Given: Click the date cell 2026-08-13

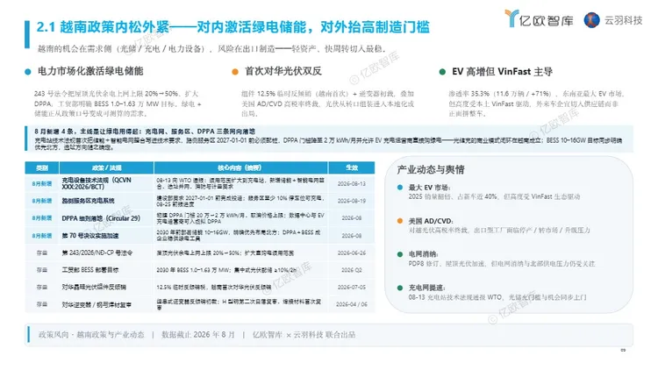Looking at the screenshot, I should [352, 184].
